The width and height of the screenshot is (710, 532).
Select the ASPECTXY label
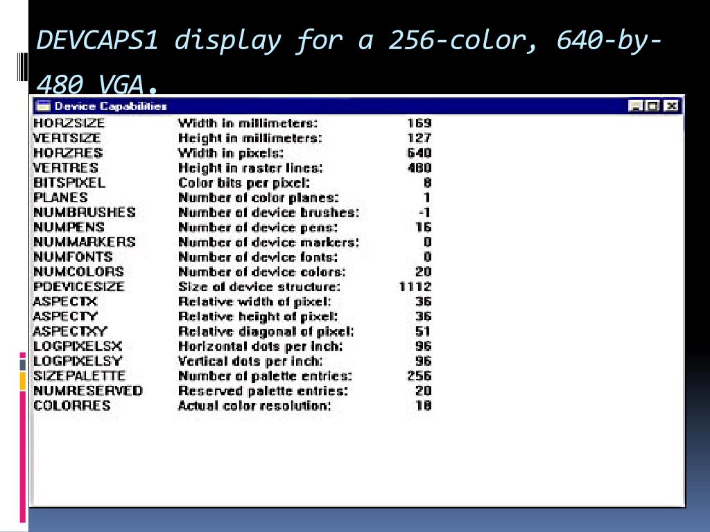[70, 332]
